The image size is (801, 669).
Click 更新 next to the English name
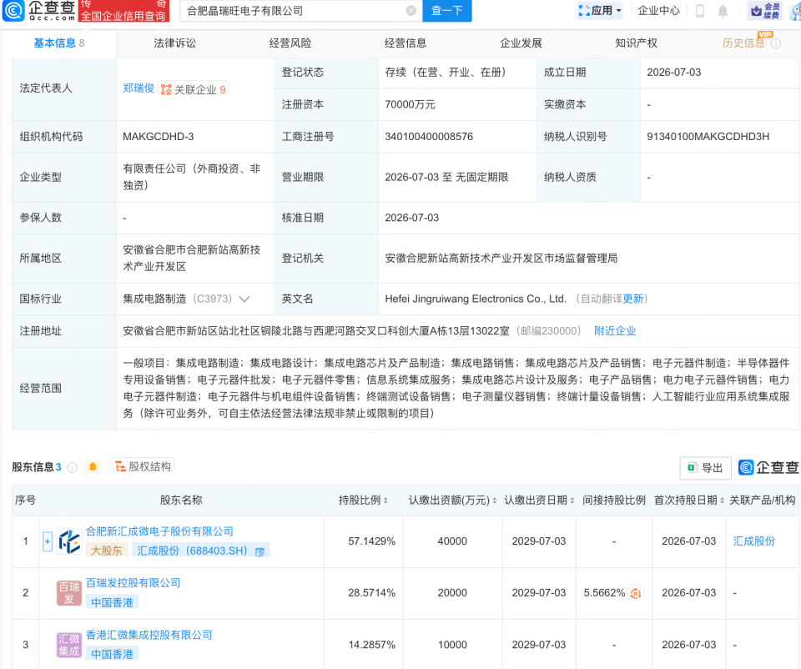click(633, 299)
